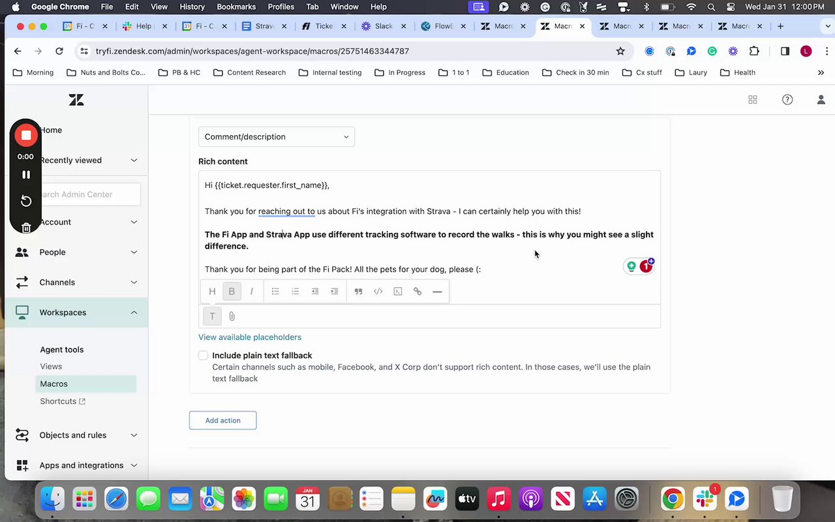Delete the recording with trash icon
Image resolution: width=835 pixels, height=522 pixels.
(26, 227)
